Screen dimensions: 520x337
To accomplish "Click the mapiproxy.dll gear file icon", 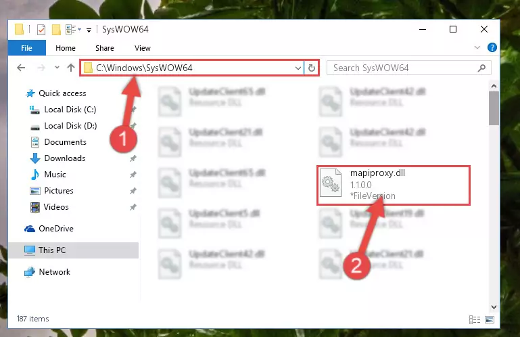I will (x=331, y=183).
